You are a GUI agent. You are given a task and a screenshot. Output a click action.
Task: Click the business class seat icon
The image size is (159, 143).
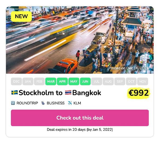[43, 103]
